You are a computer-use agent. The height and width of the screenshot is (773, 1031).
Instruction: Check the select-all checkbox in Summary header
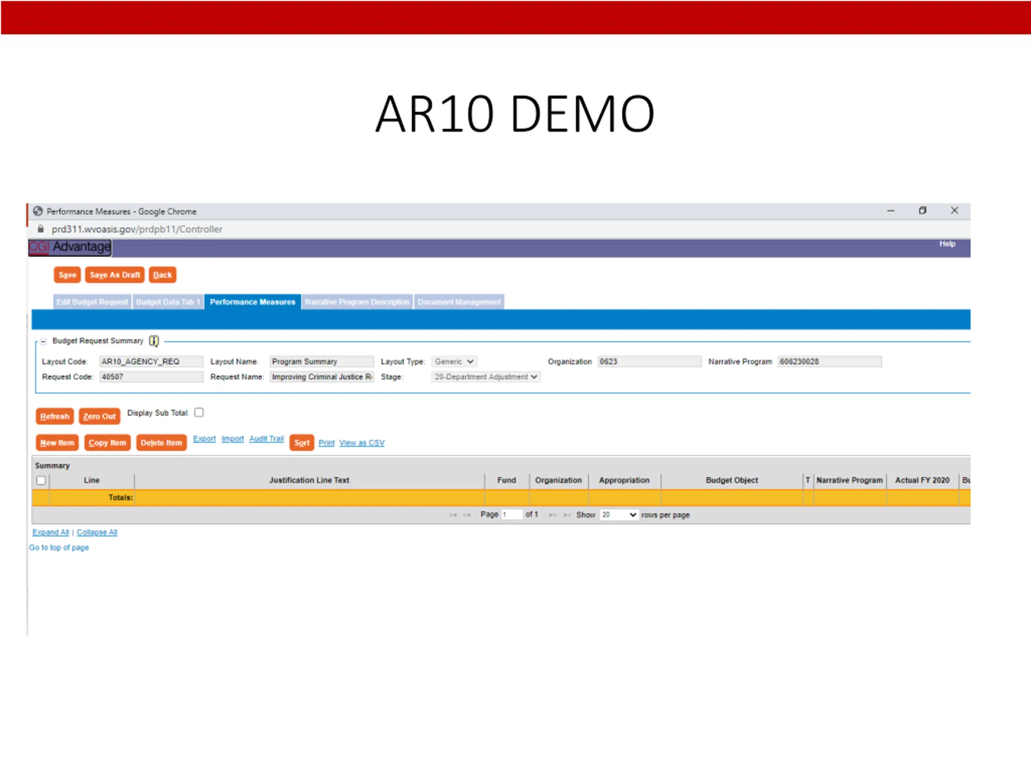[41, 480]
